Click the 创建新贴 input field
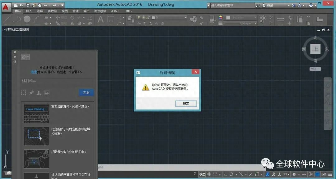The height and width of the screenshot is (179, 336). coord(57,83)
